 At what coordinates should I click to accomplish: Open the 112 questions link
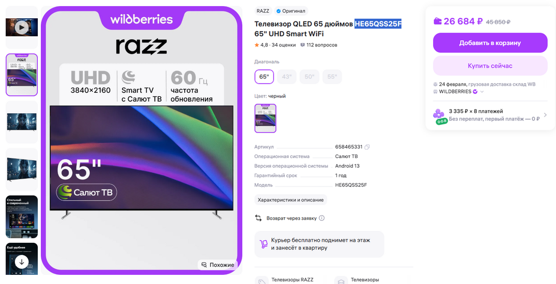[318, 45]
